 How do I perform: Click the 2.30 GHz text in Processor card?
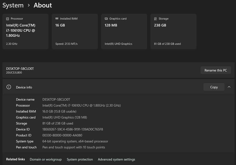click(12, 44)
